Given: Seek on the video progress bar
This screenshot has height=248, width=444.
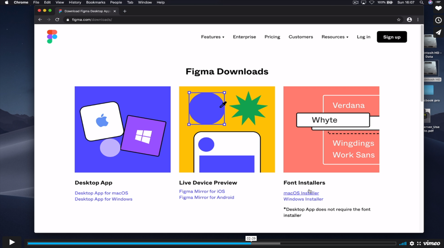Looking at the screenshot, I should (212, 243).
